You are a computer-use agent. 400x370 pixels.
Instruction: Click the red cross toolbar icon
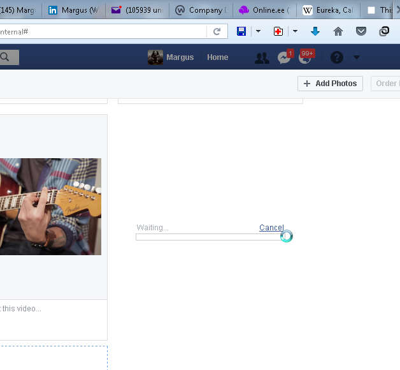[278, 31]
